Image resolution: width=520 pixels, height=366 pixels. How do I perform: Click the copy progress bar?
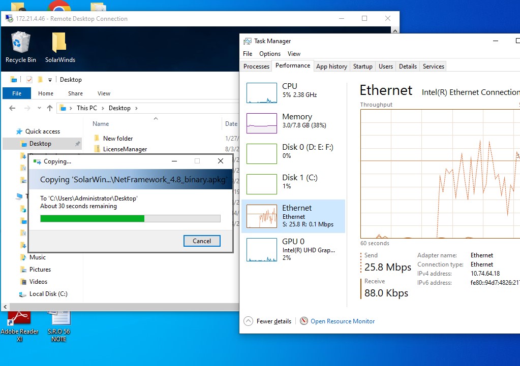130,218
